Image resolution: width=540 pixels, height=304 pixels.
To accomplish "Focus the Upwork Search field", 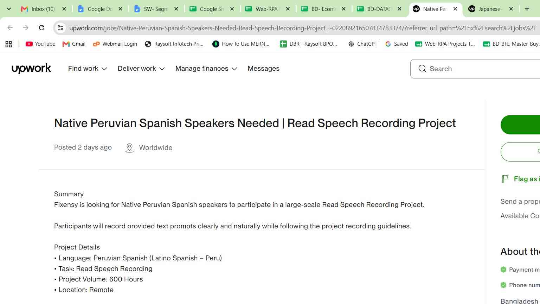I will [x=478, y=69].
